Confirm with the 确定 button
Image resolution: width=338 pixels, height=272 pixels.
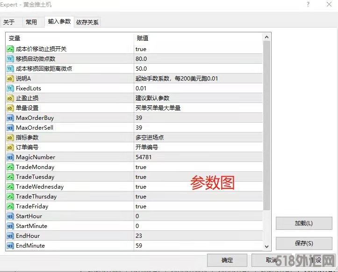click(x=227, y=260)
